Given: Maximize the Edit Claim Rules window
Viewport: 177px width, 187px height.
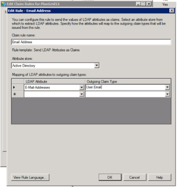Looking at the screenshot, I should (143, 4).
